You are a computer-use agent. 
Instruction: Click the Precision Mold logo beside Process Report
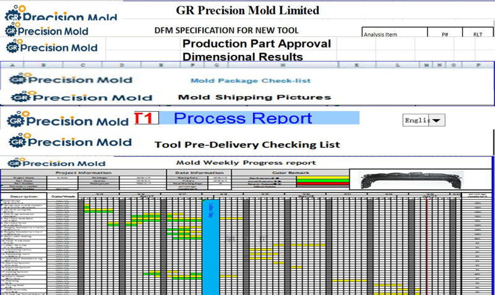pyautogui.click(x=68, y=119)
